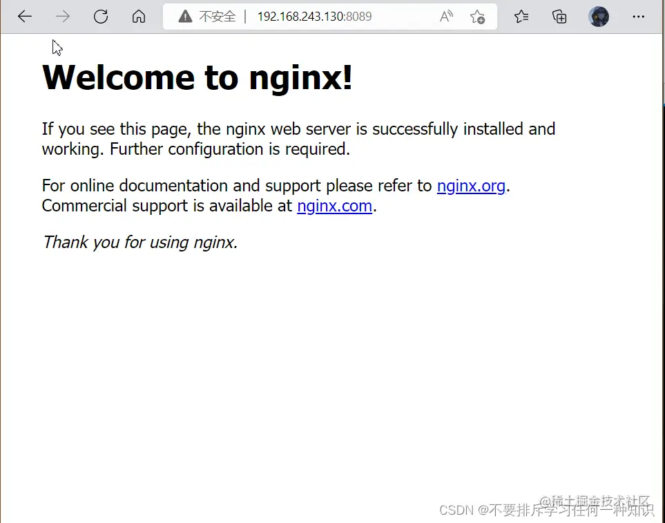665x523 pixels.
Task: Open the user profile avatar
Action: [x=599, y=17]
